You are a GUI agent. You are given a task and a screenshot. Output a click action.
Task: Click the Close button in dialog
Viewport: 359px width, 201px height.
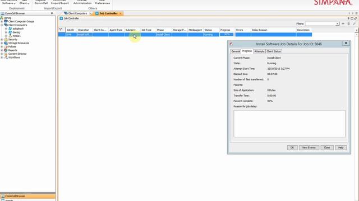point(327,147)
